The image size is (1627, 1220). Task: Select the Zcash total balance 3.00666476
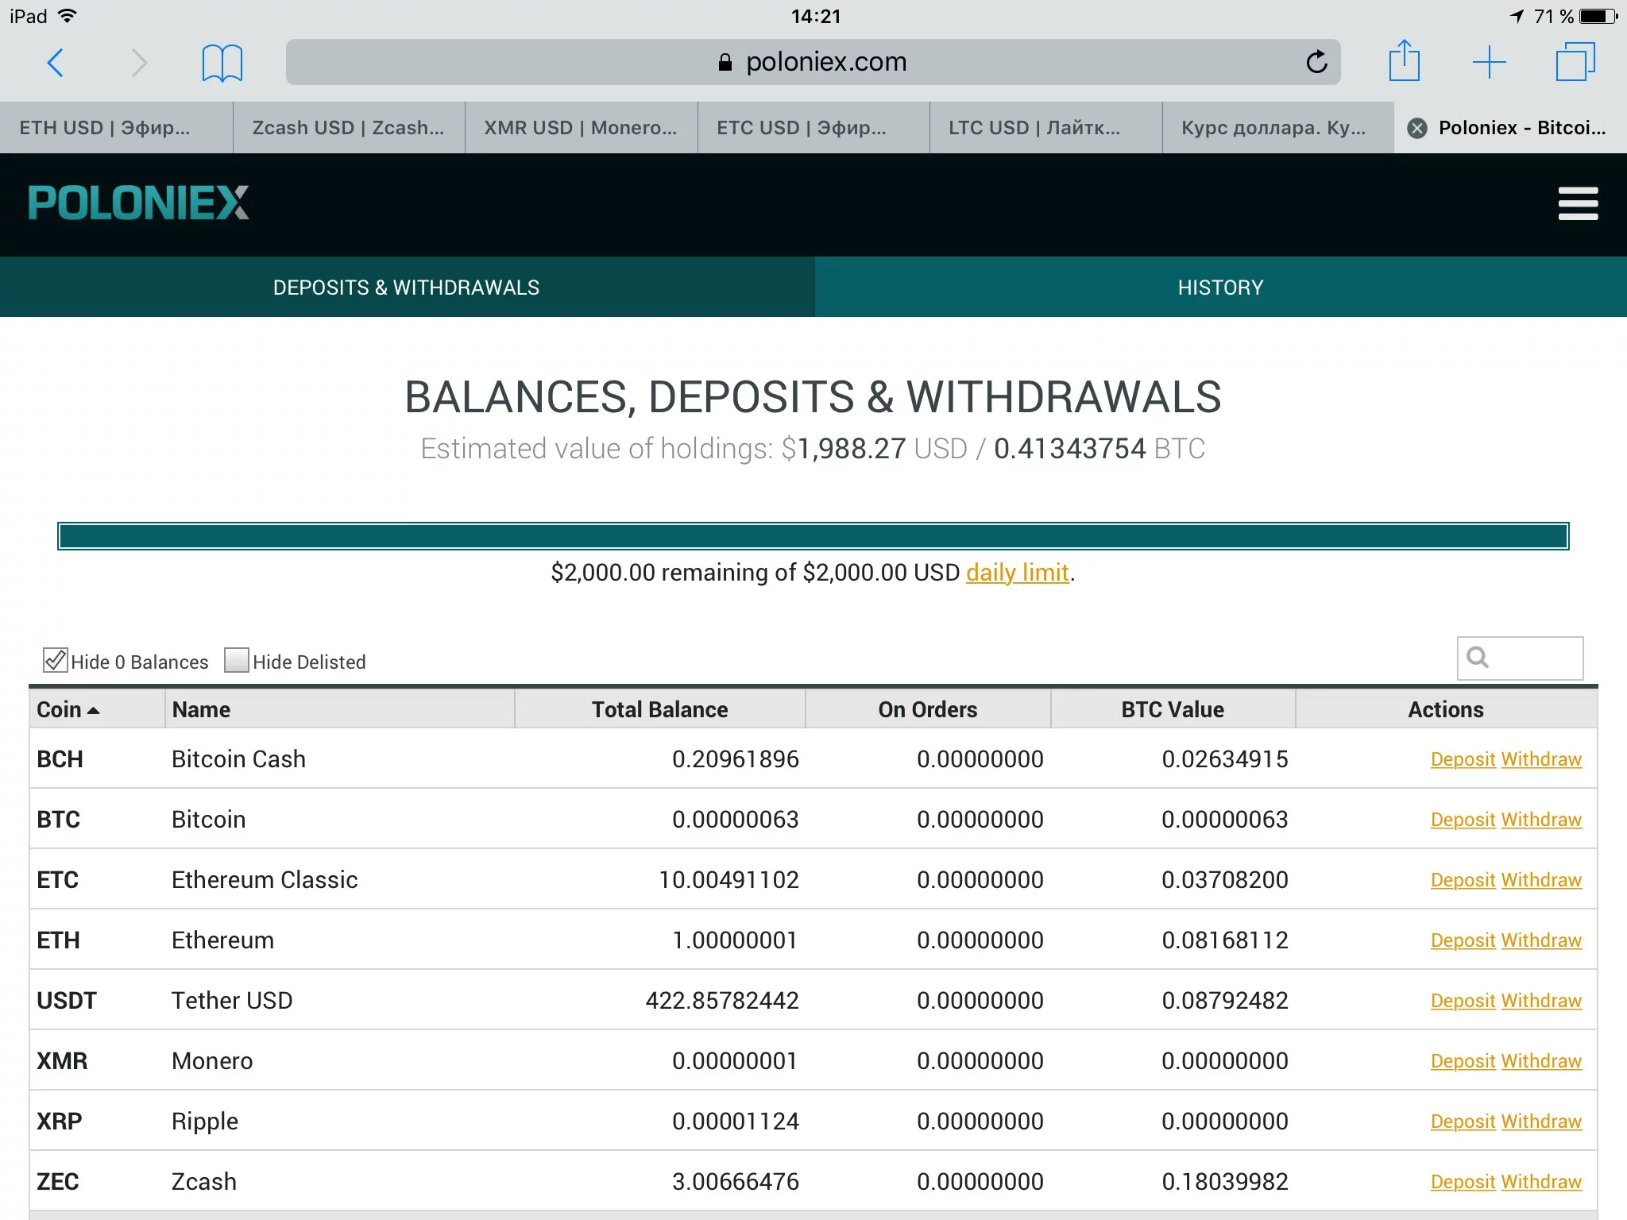coord(735,1182)
